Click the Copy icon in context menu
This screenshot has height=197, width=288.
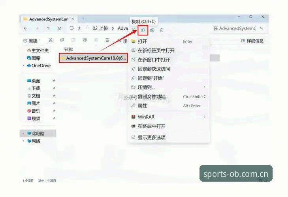pyautogui.click(x=143, y=30)
